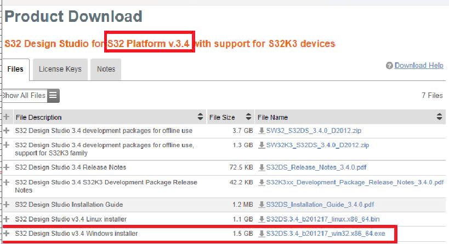The image size is (449, 244).
Task: Click download icon for win32.x86_64.exe file
Action: tap(262, 234)
